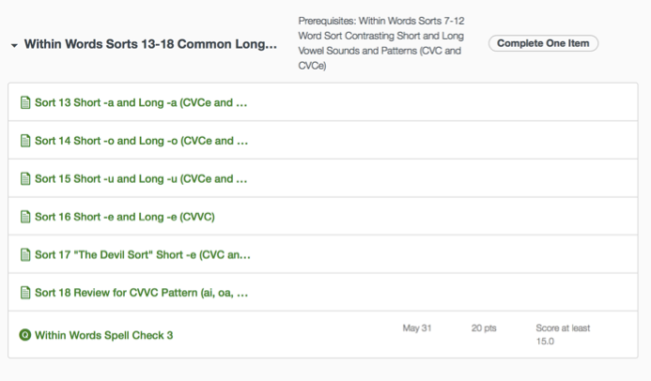Image resolution: width=651 pixels, height=381 pixels.
Task: Click the Complete One Item requirement pill
Action: (543, 44)
